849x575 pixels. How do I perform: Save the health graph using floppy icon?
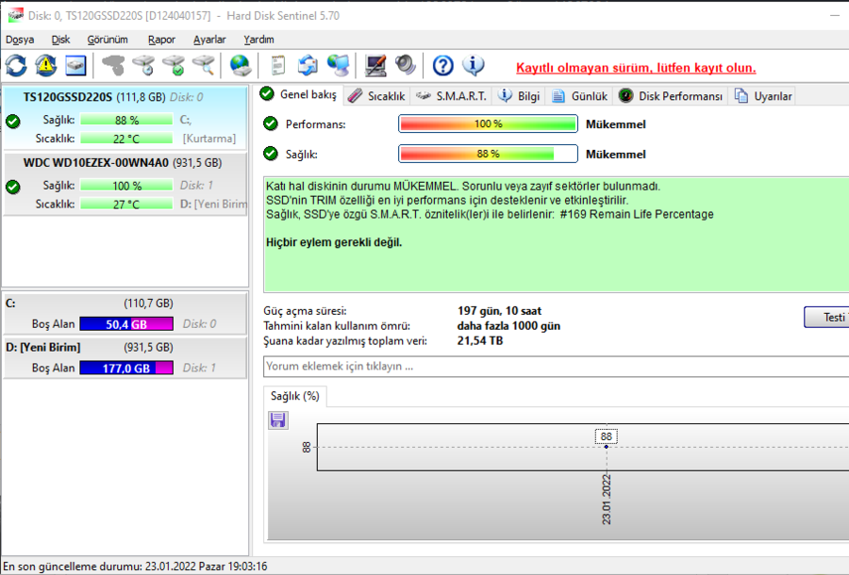pyautogui.click(x=278, y=420)
